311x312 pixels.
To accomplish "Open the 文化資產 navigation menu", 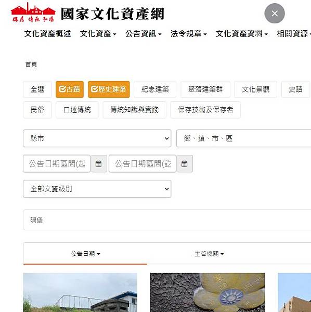I will pos(98,34).
